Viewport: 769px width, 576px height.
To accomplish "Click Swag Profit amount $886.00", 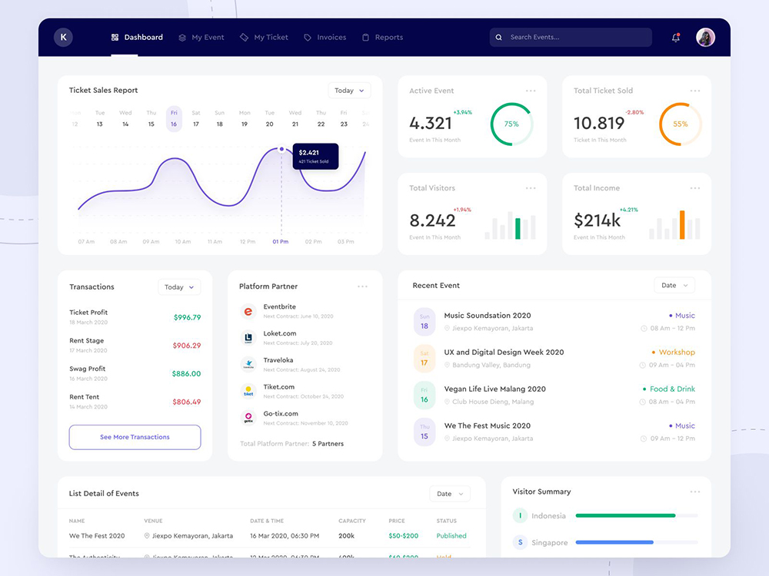I will (186, 374).
